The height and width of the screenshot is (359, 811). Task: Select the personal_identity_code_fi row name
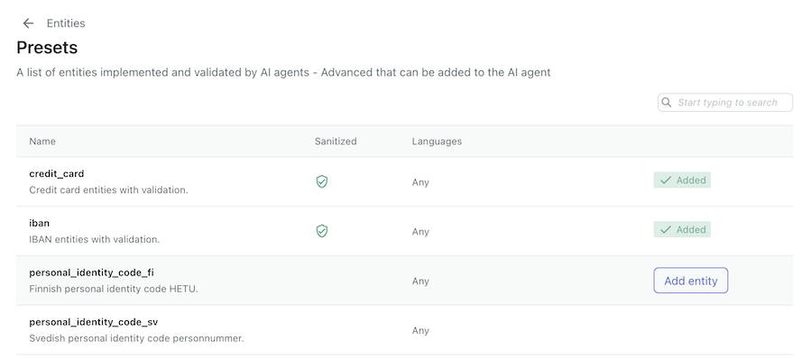[x=91, y=272]
